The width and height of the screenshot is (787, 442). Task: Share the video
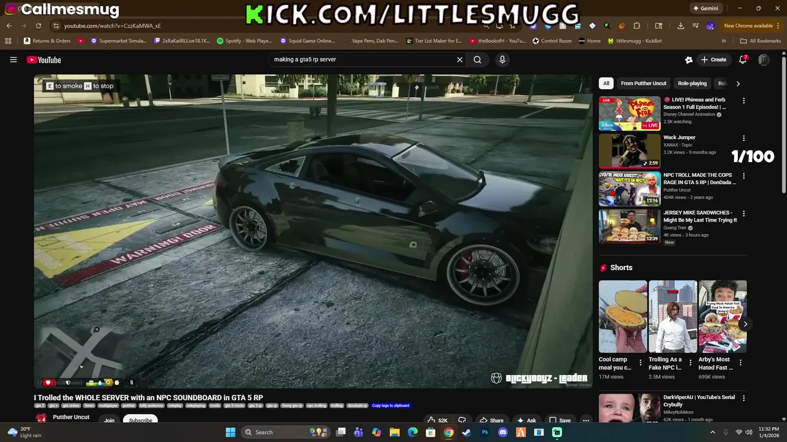point(491,421)
